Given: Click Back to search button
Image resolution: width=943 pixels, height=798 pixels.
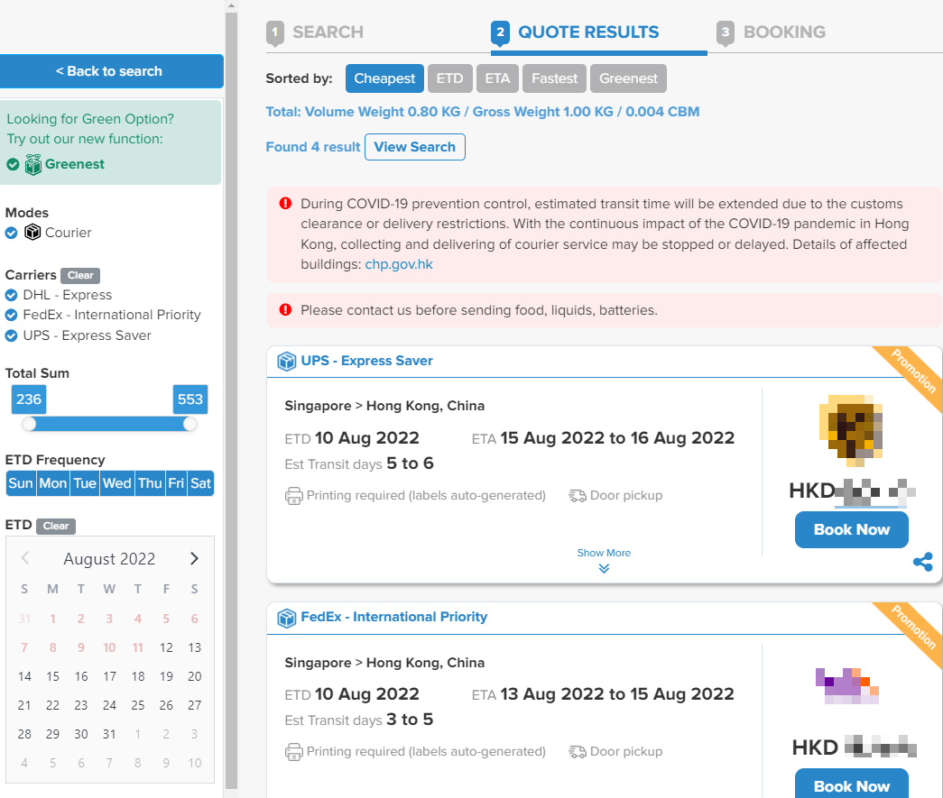Looking at the screenshot, I should click(111, 71).
